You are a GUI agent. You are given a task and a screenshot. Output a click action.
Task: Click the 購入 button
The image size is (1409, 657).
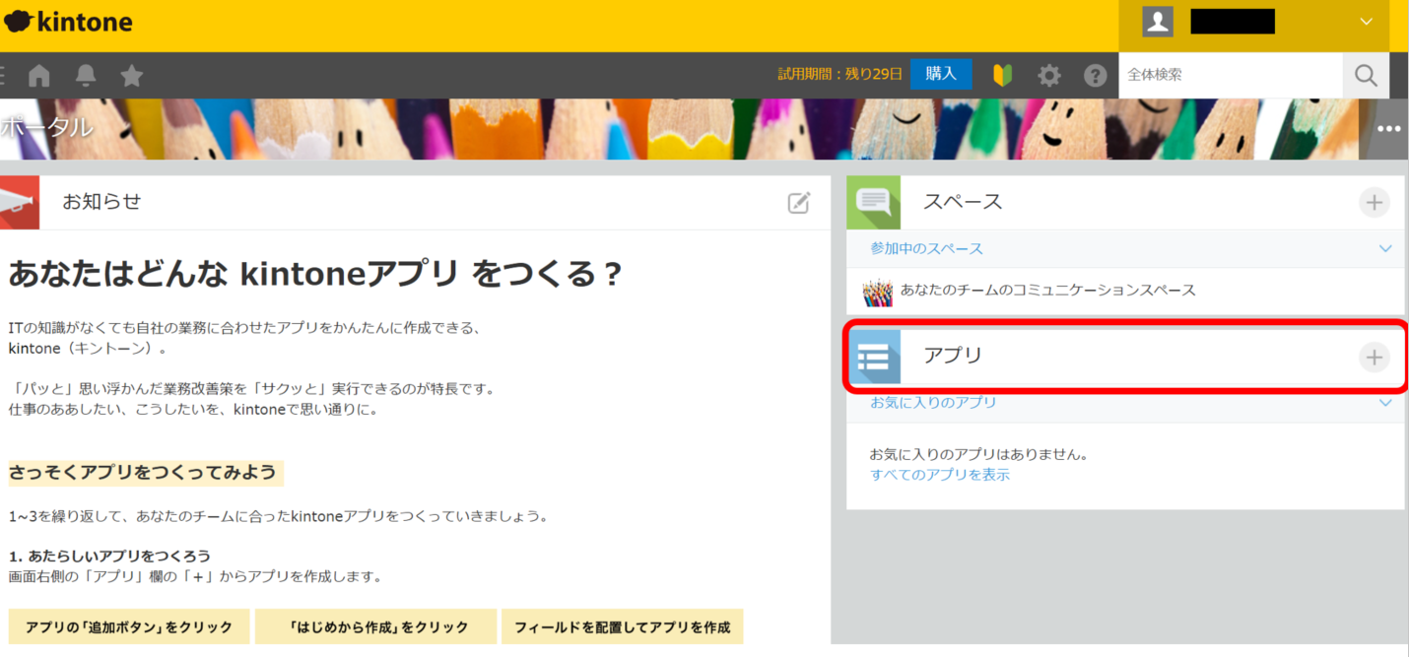941,75
